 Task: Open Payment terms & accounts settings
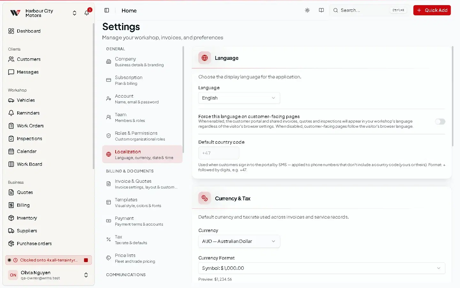[142, 221]
